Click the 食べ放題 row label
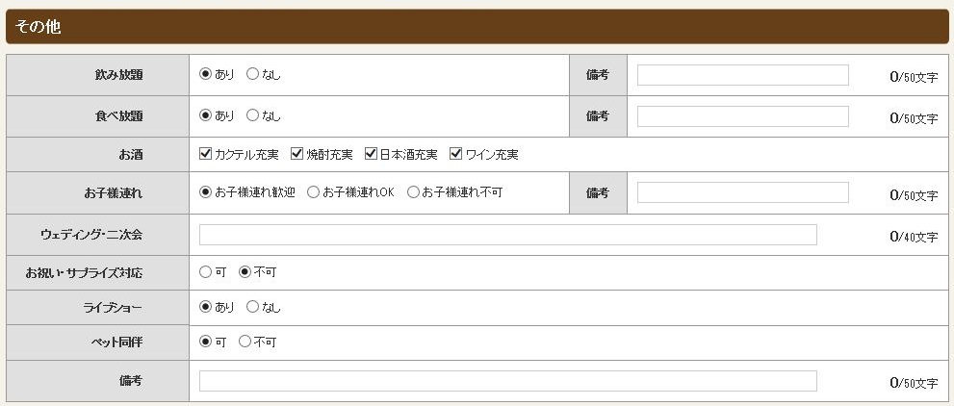Image resolution: width=954 pixels, height=406 pixels. (x=118, y=116)
